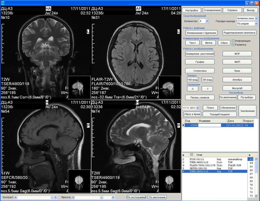Rotate the image +90 град
This screenshot has width=260, height=201.
click(x=193, y=80)
